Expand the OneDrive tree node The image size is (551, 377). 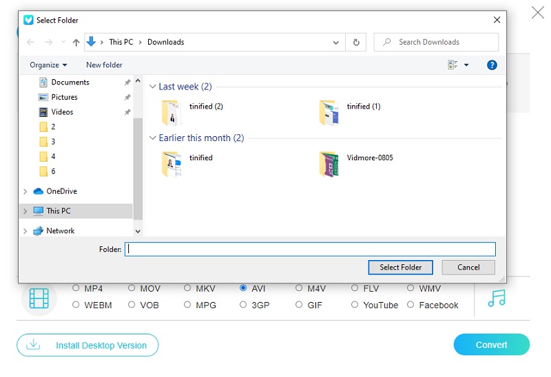coord(25,191)
